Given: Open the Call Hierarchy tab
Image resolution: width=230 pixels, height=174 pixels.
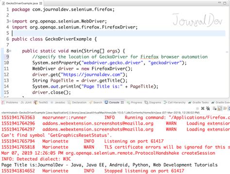Looking at the screenshot, I should 174,102.
